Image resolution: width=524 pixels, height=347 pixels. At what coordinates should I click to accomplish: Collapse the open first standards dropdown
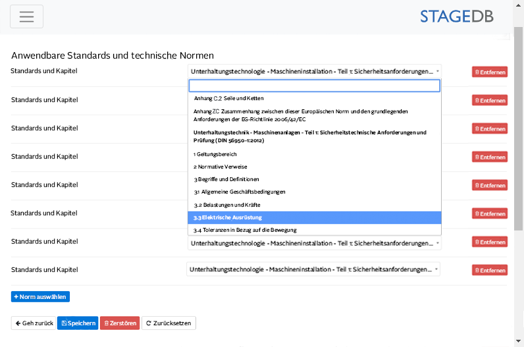pos(314,71)
